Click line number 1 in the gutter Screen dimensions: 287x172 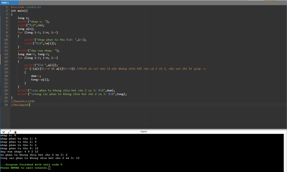coord(7,7)
